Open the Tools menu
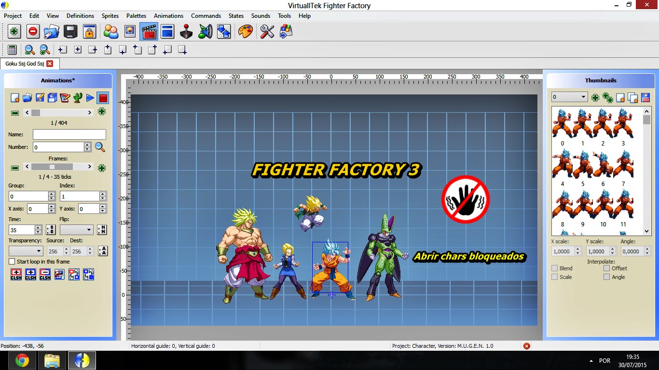Image resolution: width=659 pixels, height=370 pixels. click(284, 16)
